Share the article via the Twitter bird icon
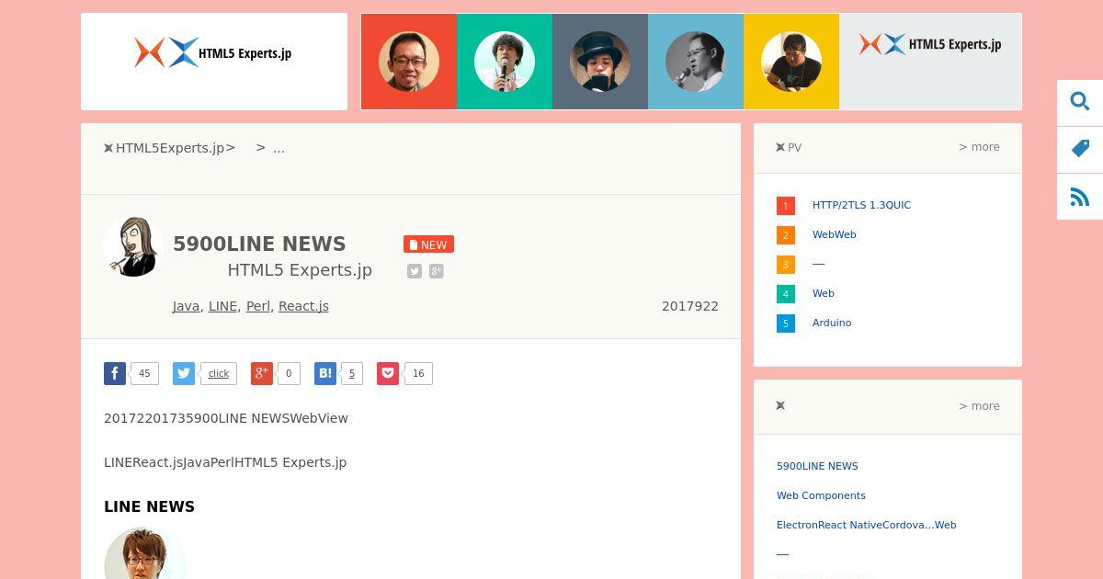Image resolution: width=1103 pixels, height=579 pixels. pyautogui.click(x=184, y=373)
